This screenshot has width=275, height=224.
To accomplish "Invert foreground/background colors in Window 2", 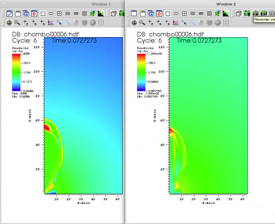I will pyautogui.click(x=226, y=13).
